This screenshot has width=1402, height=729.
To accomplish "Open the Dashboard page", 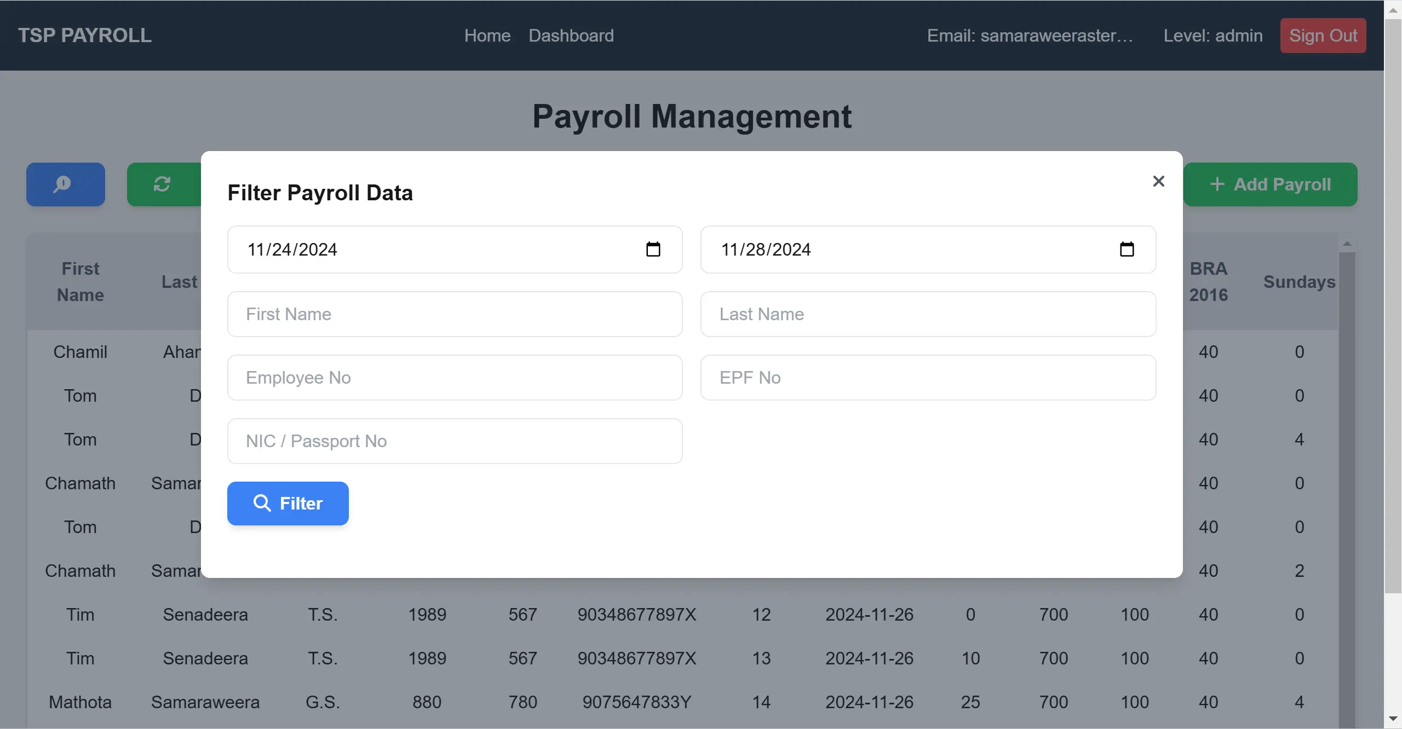I will 571,35.
